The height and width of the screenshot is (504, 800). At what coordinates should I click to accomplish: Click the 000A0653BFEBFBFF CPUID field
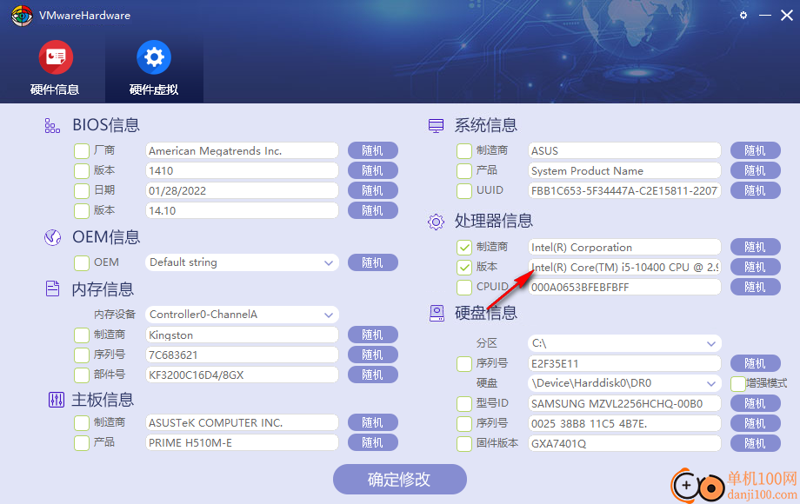click(x=624, y=287)
